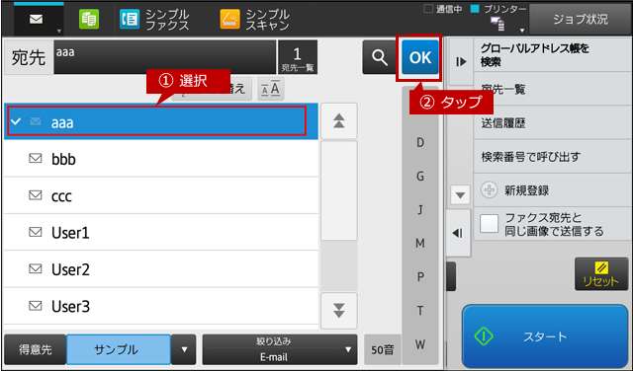Jump to bottom of address list
Viewport: 633px width, 371px height.
339,311
